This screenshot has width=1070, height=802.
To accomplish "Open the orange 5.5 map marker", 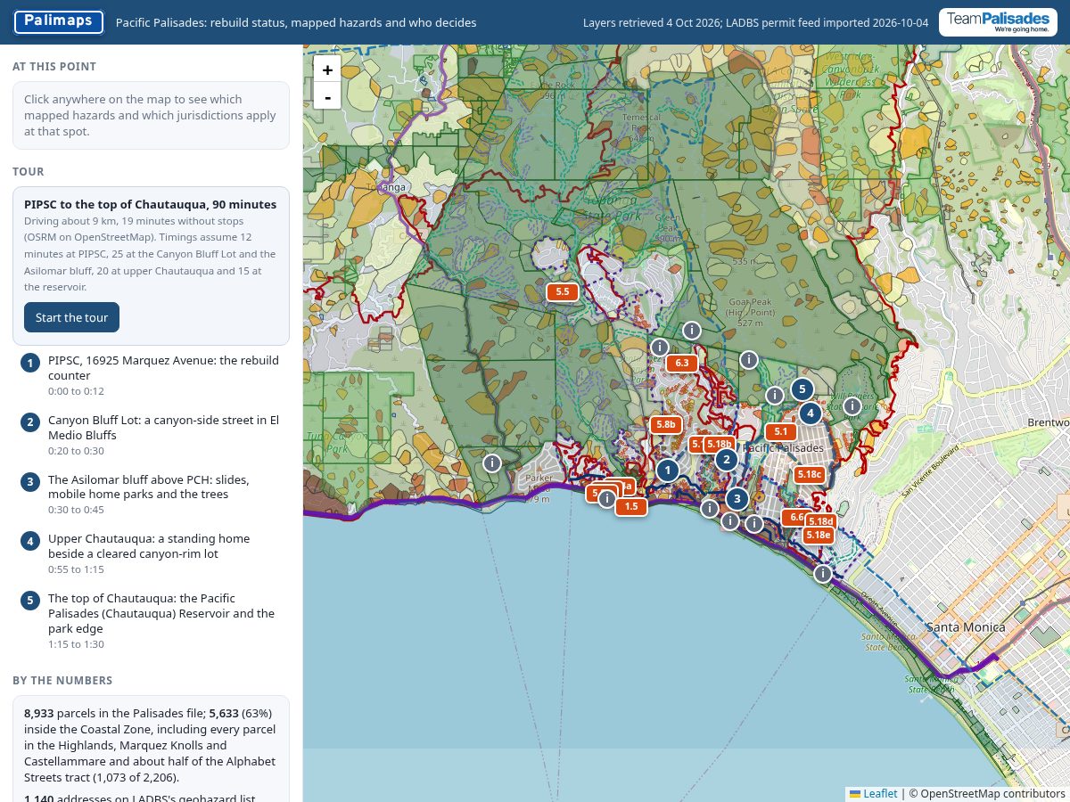I will 562,291.
